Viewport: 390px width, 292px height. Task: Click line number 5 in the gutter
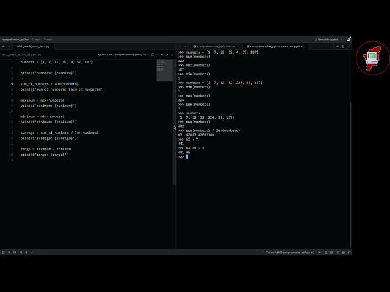[12, 84]
